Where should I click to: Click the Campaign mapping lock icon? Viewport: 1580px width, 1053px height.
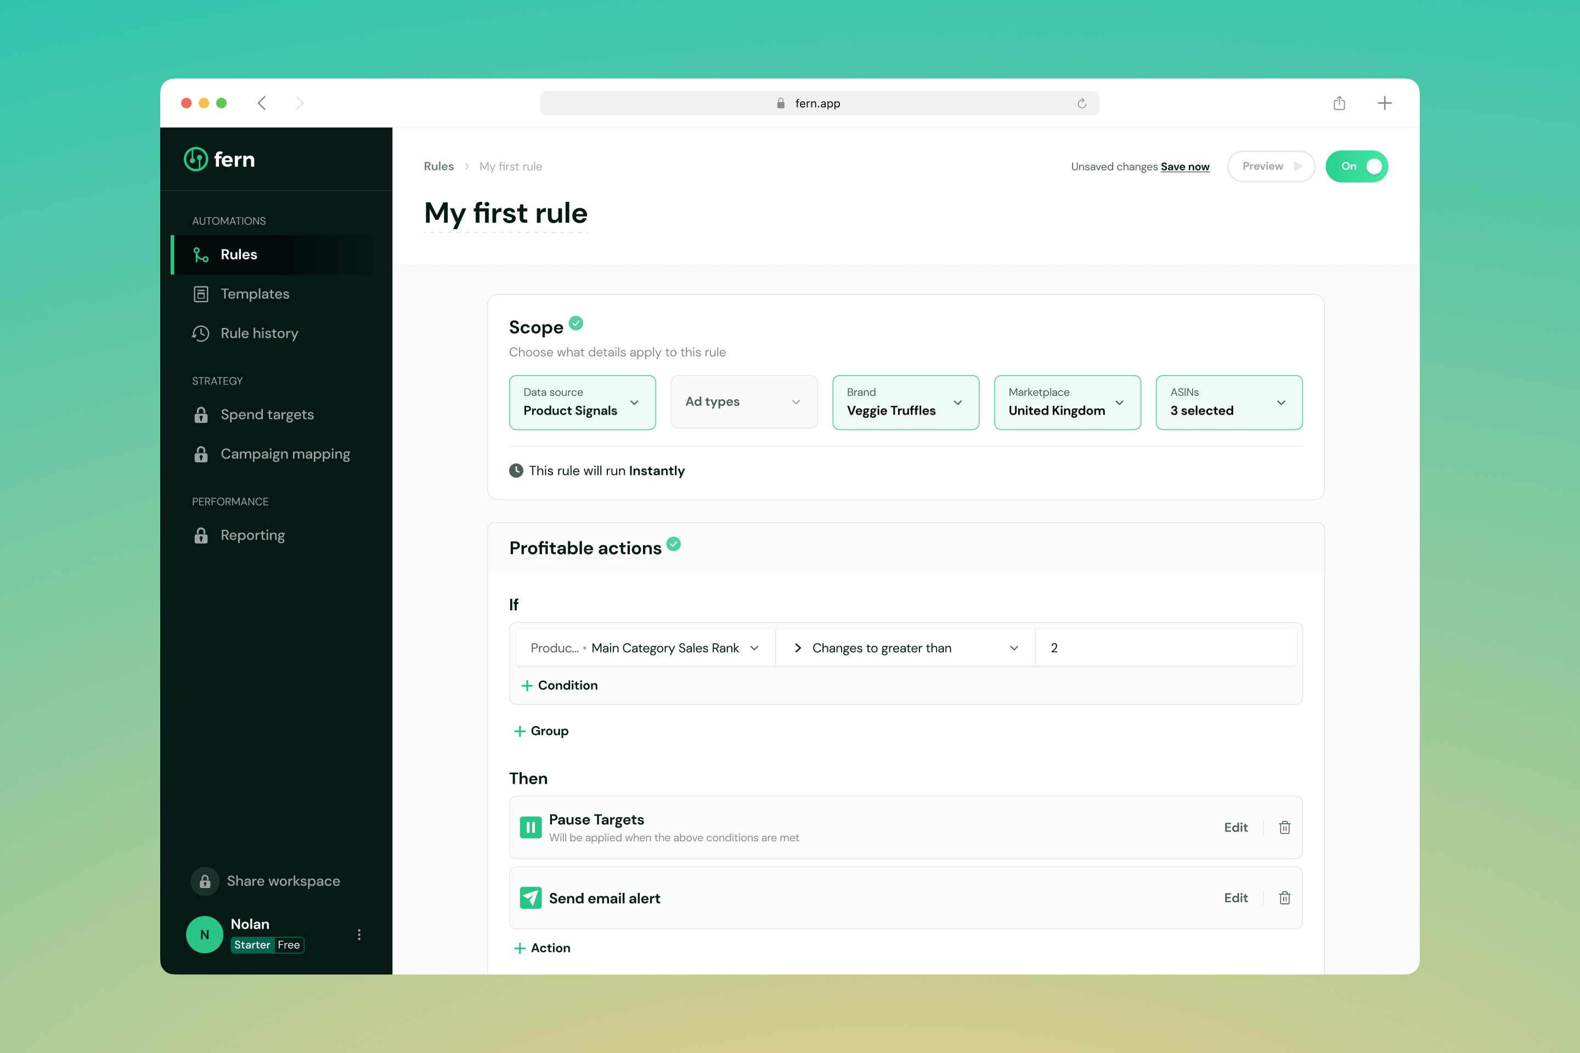201,455
